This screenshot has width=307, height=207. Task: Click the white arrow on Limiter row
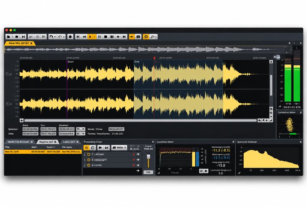(138, 165)
